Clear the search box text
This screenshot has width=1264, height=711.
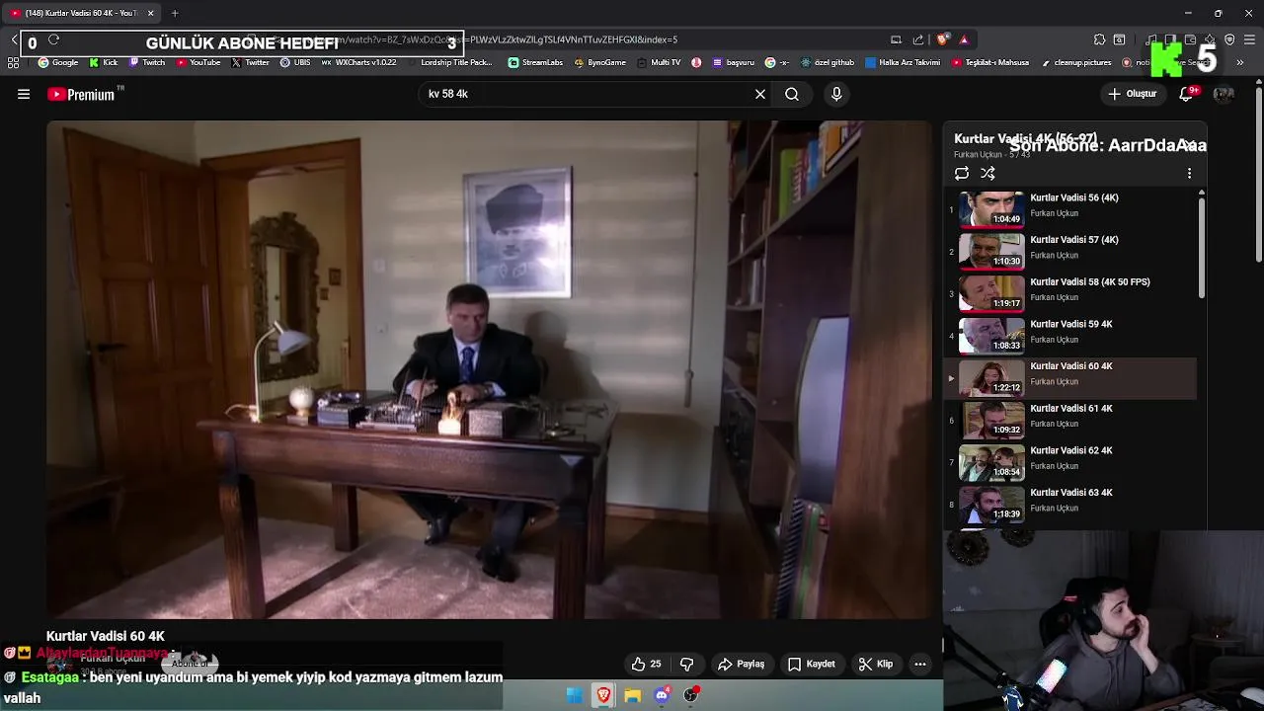[760, 94]
